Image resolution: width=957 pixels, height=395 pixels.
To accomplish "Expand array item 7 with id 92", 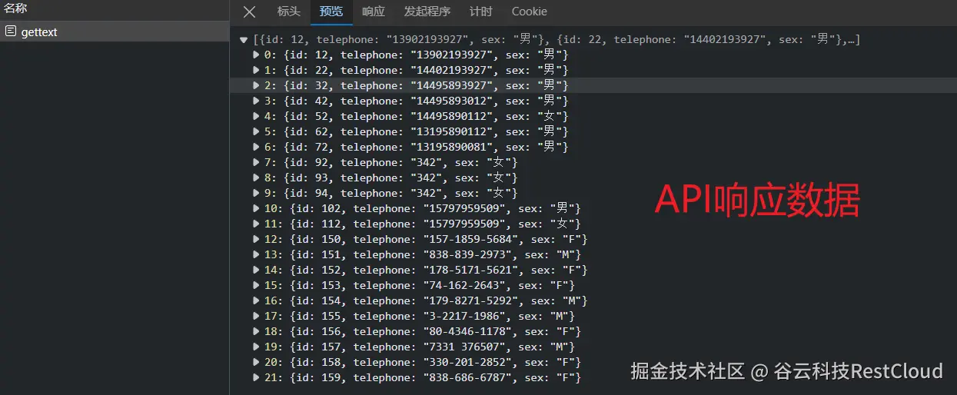I will click(257, 162).
